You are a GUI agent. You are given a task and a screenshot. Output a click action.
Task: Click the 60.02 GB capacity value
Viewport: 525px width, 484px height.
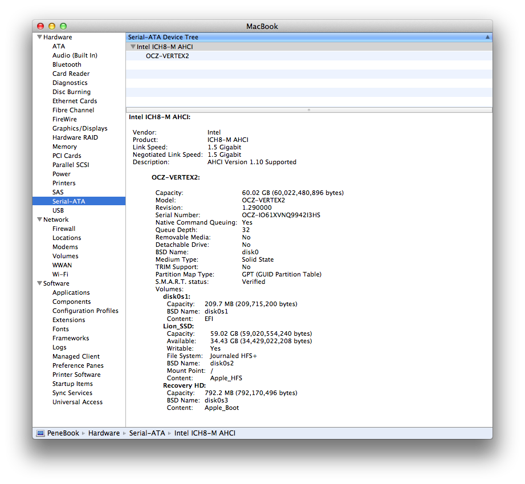click(292, 193)
